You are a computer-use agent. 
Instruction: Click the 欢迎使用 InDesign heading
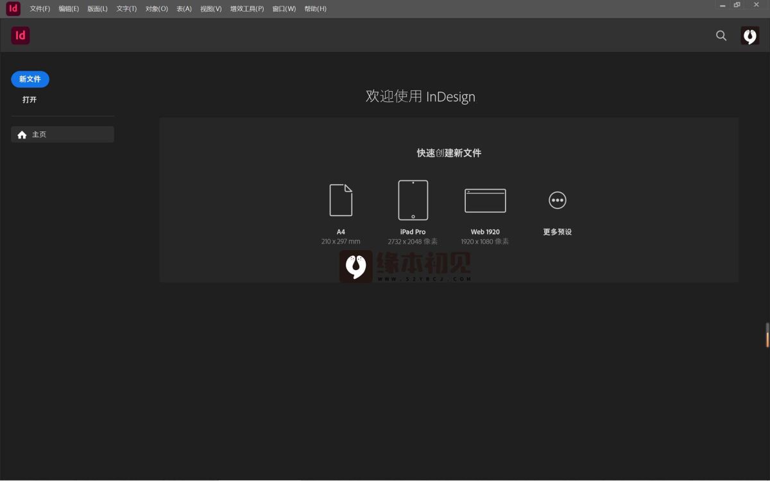coord(421,97)
